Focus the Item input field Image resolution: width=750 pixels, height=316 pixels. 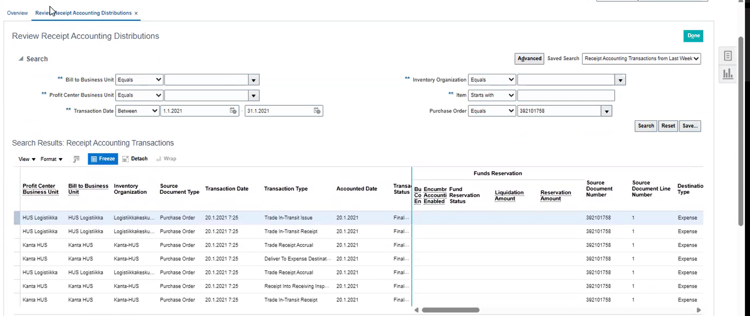point(566,95)
